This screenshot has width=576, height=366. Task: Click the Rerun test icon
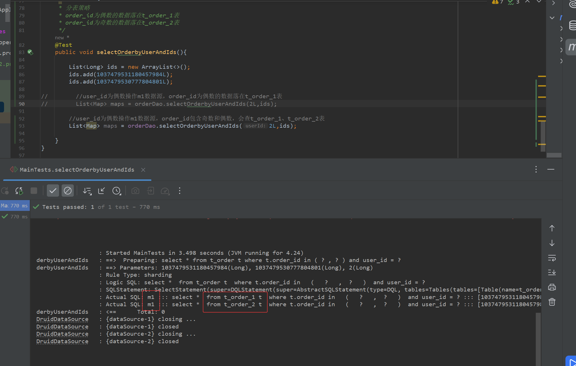tap(5, 191)
